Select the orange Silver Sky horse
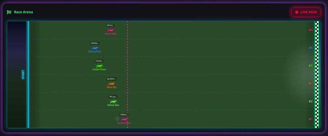 pyautogui.click(x=111, y=84)
